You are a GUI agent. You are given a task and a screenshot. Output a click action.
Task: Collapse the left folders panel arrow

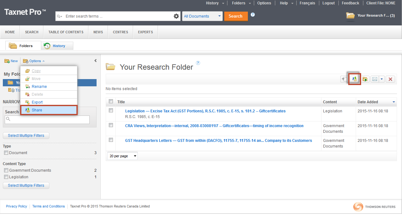[x=95, y=61]
